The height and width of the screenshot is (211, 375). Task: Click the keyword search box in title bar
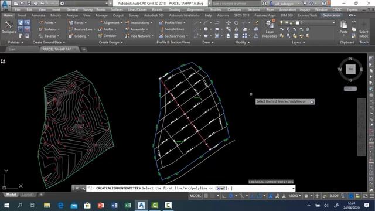tap(236, 4)
